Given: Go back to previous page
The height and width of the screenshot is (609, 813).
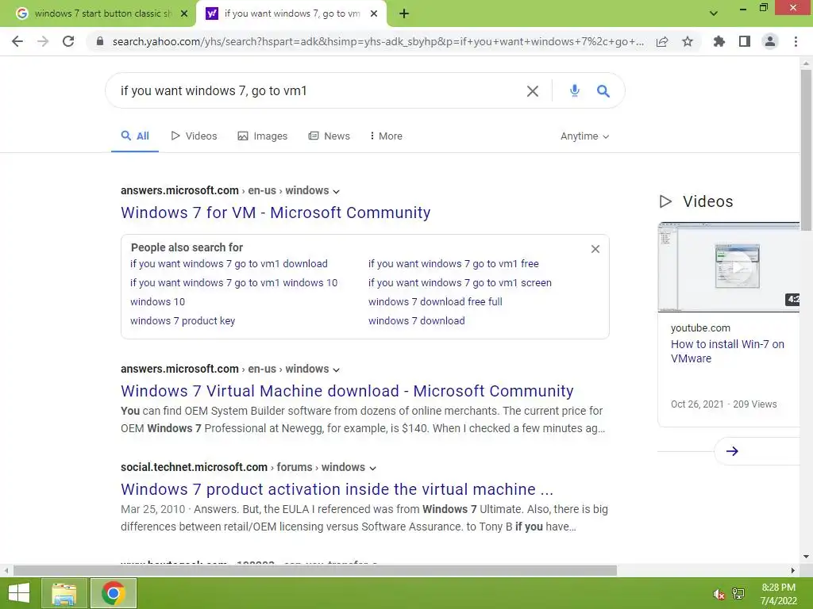Looking at the screenshot, I should click(x=17, y=41).
